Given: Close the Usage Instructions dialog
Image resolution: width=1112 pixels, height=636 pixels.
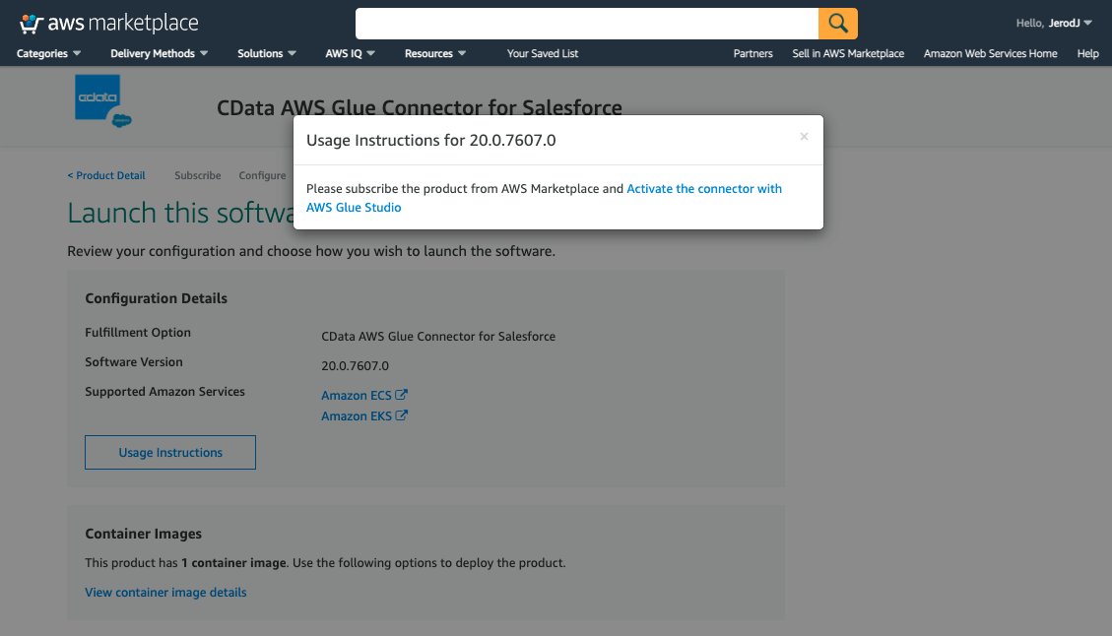Looking at the screenshot, I should point(804,137).
